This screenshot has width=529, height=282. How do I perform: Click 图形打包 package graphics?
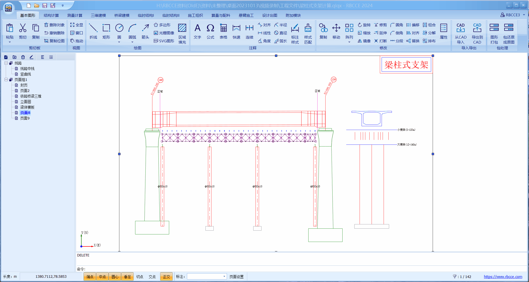pos(494,34)
